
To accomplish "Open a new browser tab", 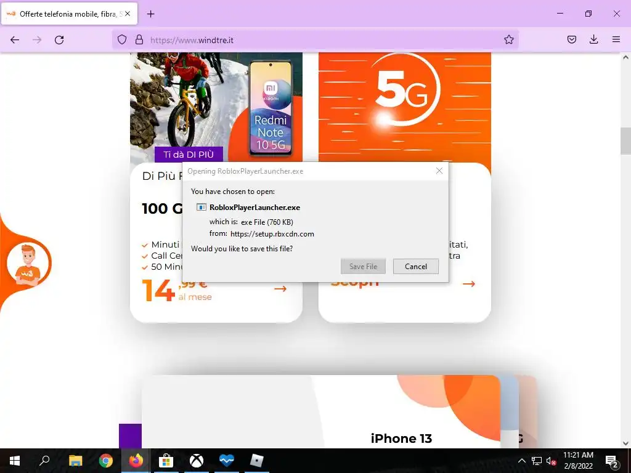I will 150,14.
